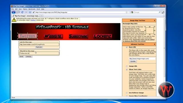Open the History menu
The image size is (183, 103).
(25, 9)
